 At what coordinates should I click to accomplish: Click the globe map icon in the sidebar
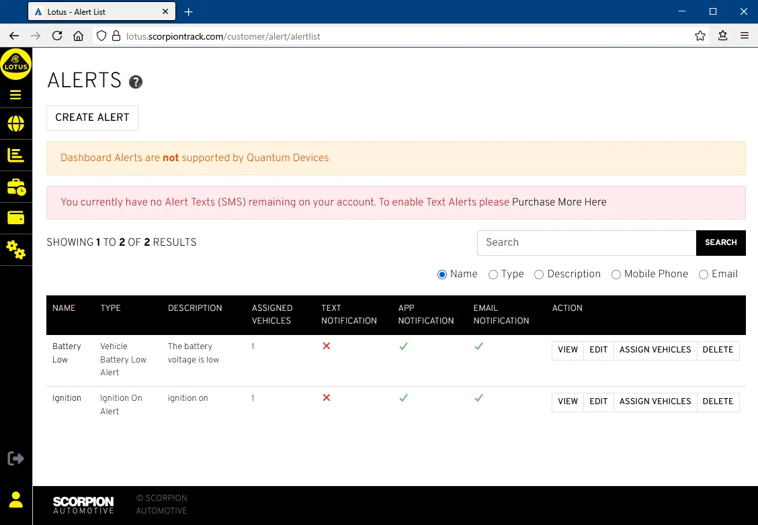15,124
